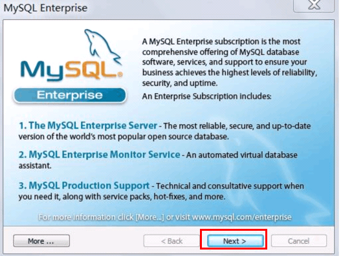This screenshot has width=341, height=256.
Task: Visit the www.mysql.com/enterprise address text
Action: [242, 217]
